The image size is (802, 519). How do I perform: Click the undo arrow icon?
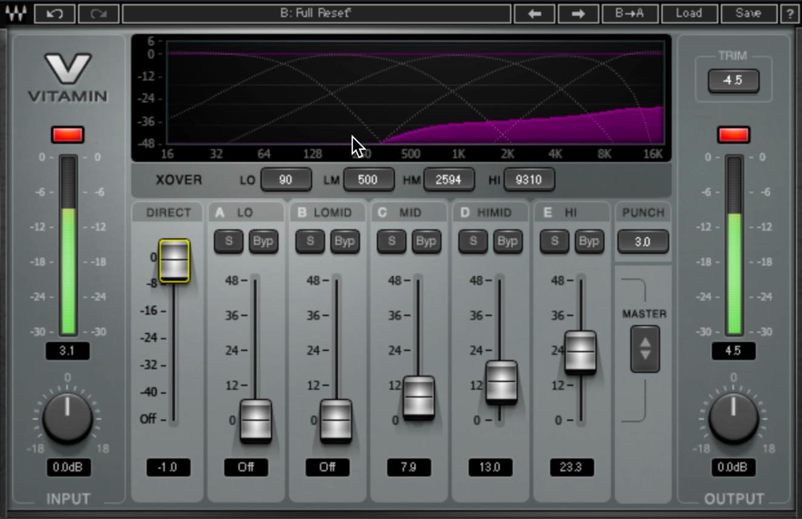click(55, 13)
